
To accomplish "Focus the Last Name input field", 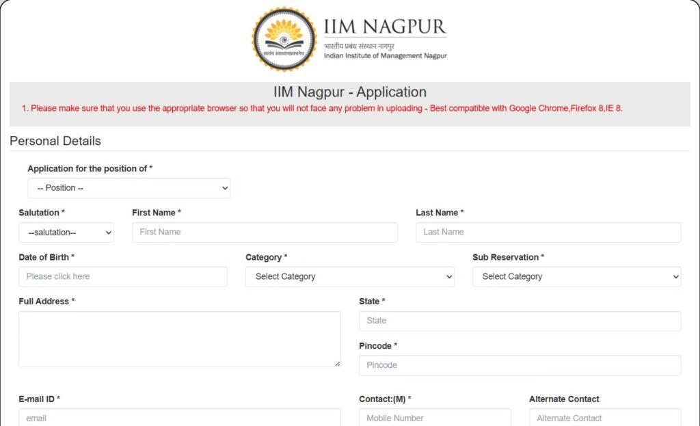I will pos(548,232).
